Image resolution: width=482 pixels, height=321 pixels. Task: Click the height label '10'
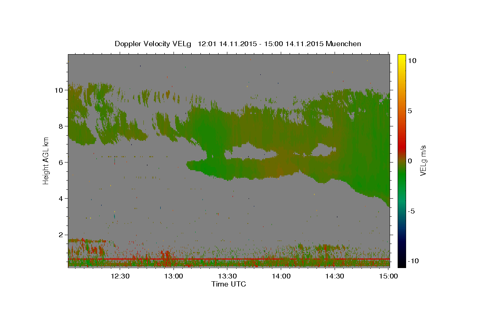pos(59,90)
